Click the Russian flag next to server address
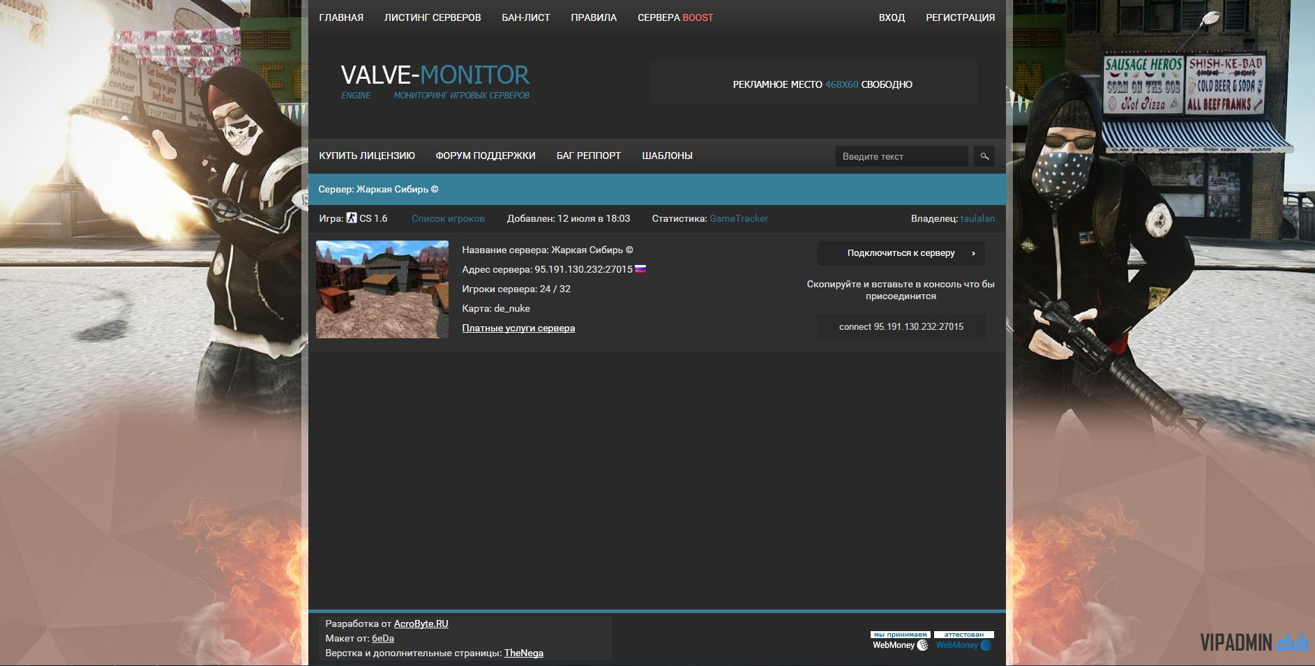Screen dimensions: 1315x666 640,268
